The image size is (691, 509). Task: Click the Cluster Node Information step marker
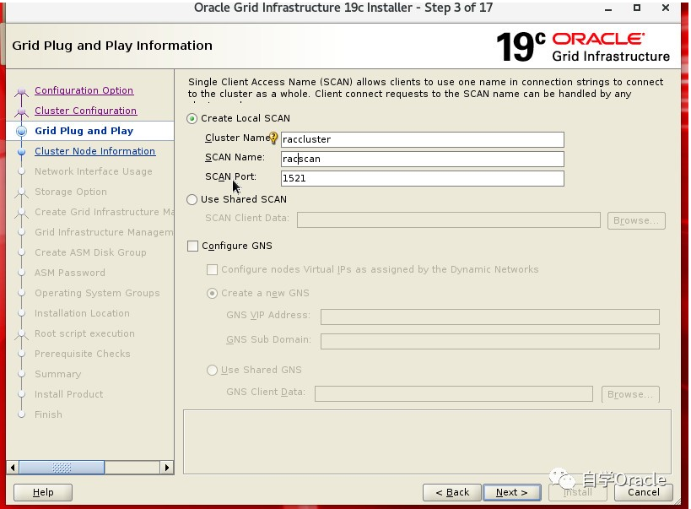pos(21,151)
